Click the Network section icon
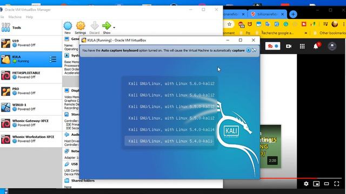The width and height of the screenshot is (346, 194). (x=66, y=151)
